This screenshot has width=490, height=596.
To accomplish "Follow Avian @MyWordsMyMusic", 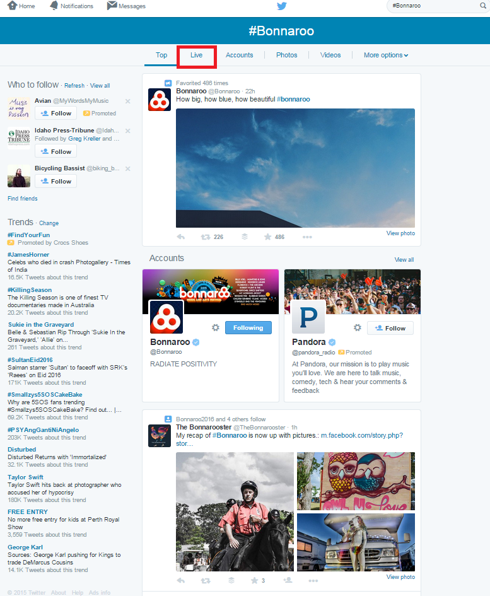I will [56, 114].
